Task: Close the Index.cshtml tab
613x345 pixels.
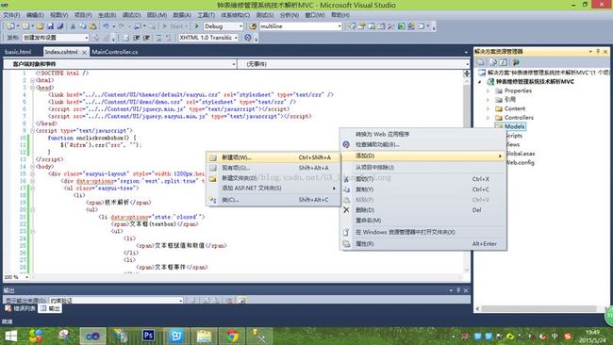Action: 85,52
